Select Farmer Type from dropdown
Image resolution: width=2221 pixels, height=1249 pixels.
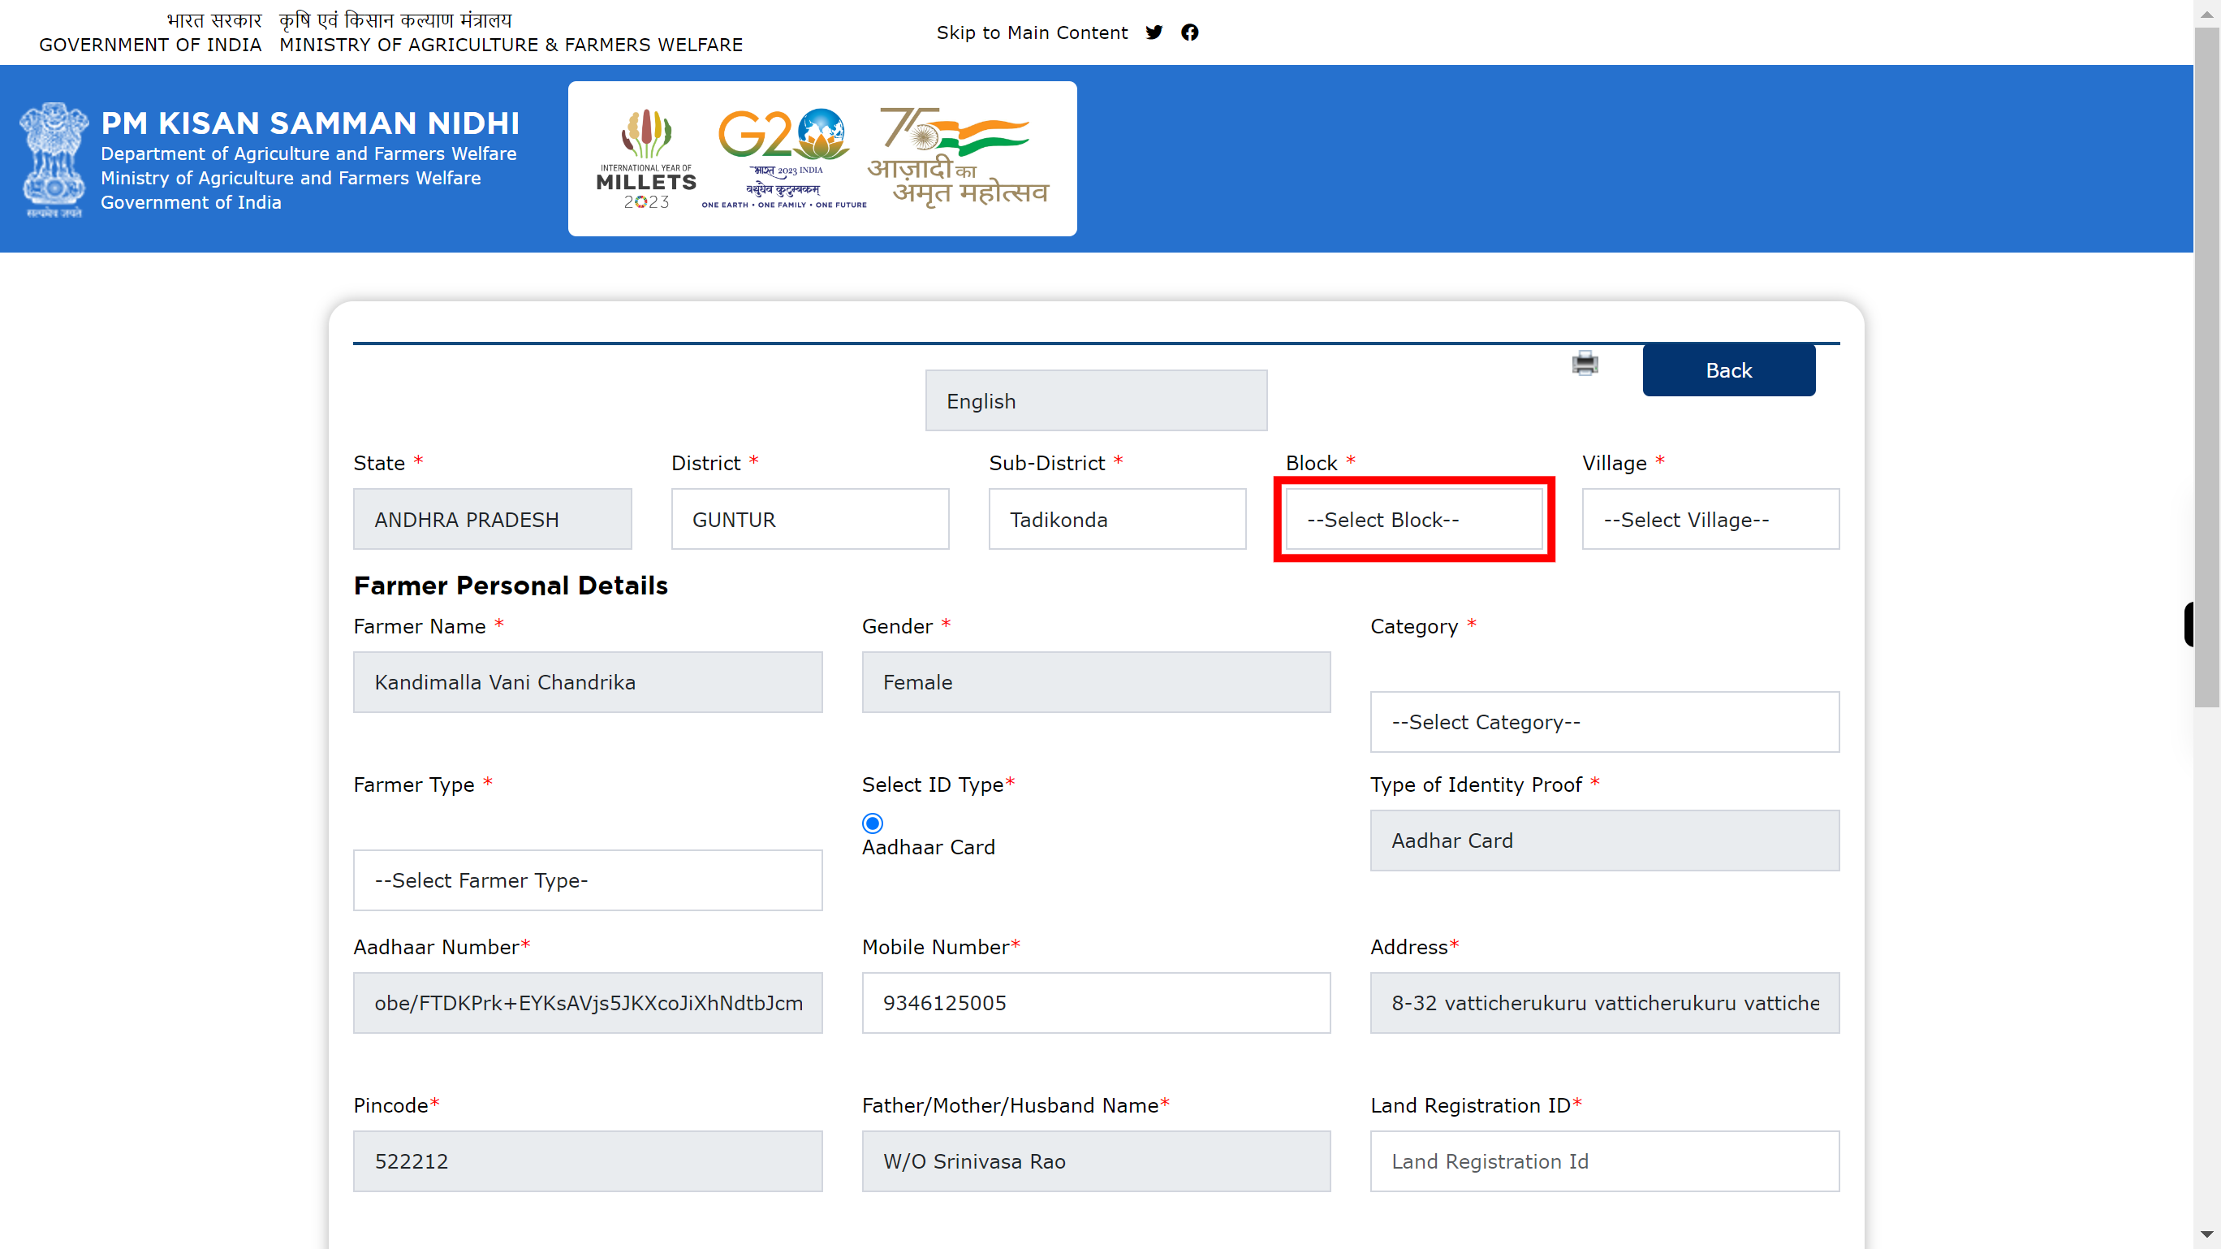click(587, 879)
